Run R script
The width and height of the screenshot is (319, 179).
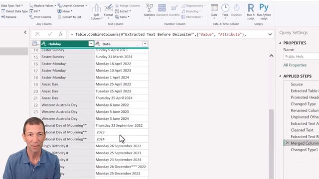251,12
